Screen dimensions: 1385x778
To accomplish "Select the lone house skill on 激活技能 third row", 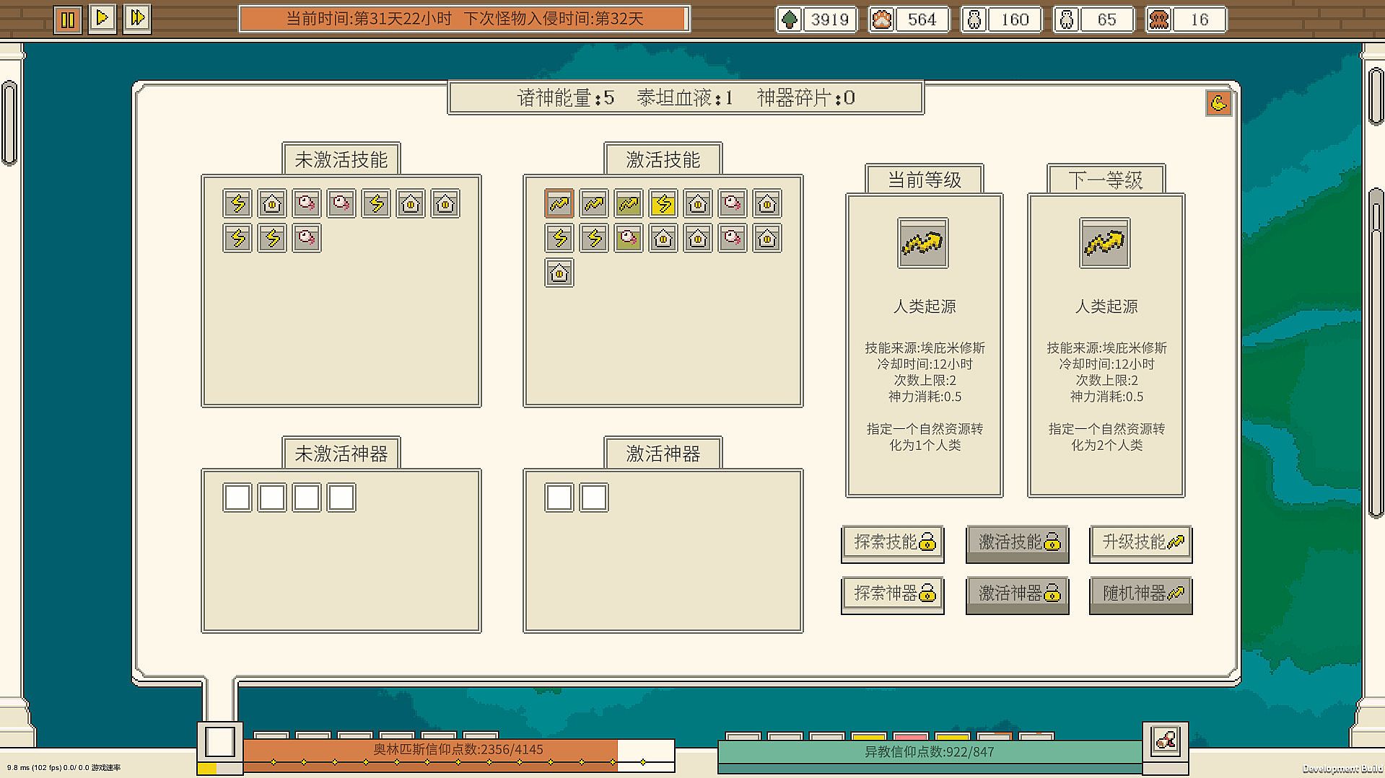I will tap(559, 273).
